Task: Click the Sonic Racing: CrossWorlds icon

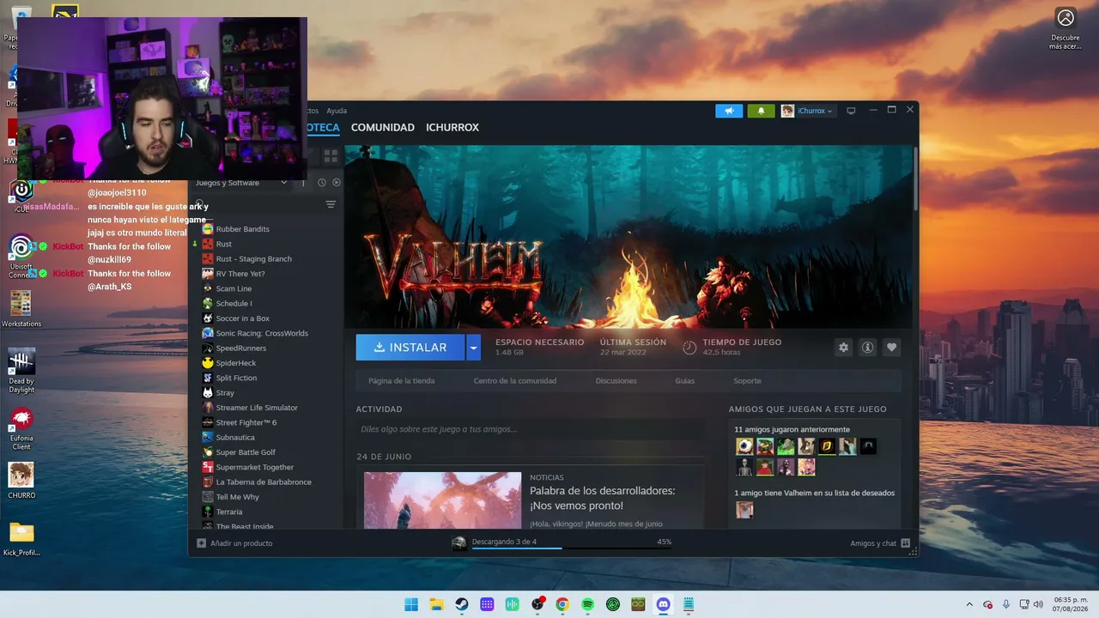Action: [x=208, y=333]
